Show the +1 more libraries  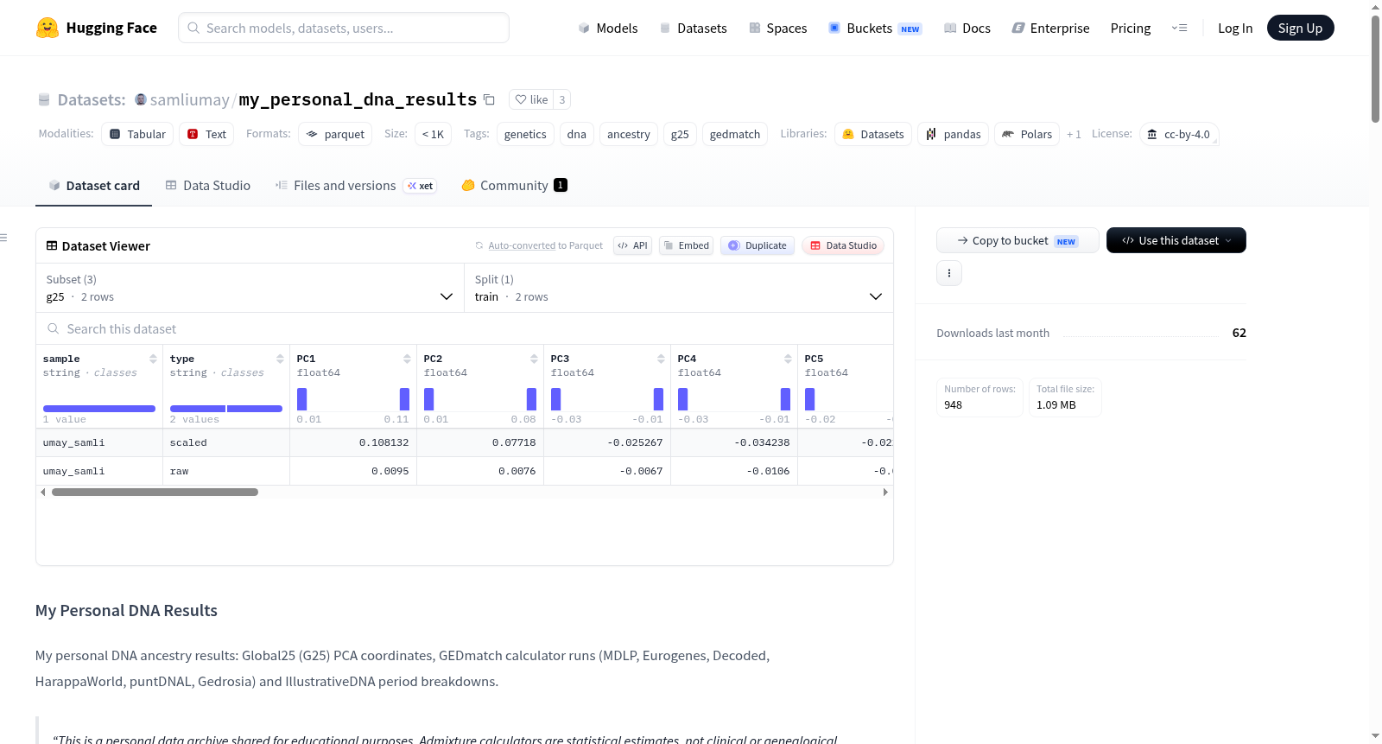pos(1074,134)
